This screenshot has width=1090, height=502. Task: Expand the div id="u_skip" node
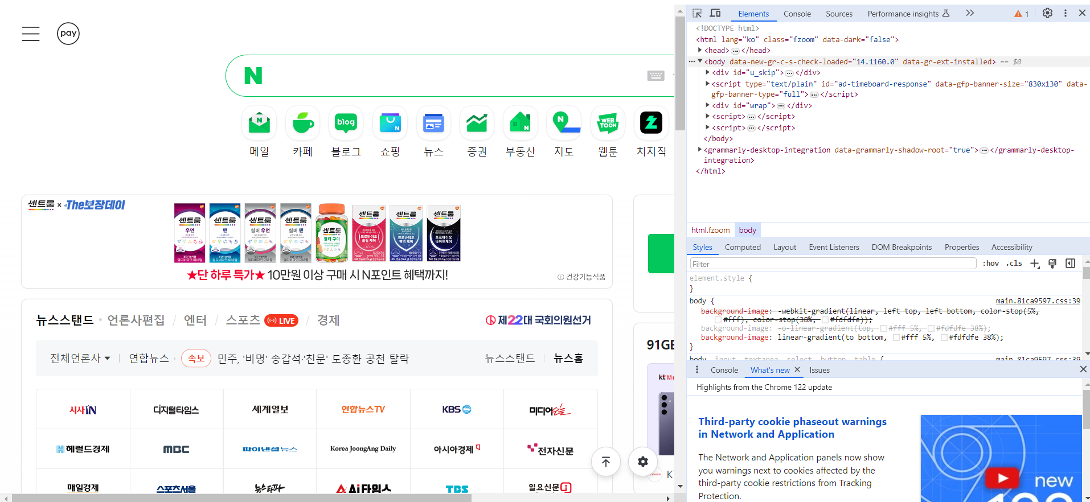tap(707, 72)
